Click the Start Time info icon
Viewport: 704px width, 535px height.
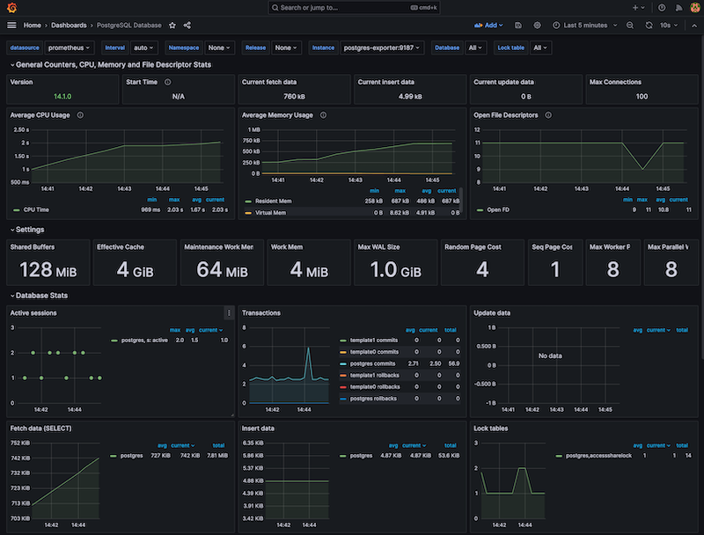click(x=168, y=82)
